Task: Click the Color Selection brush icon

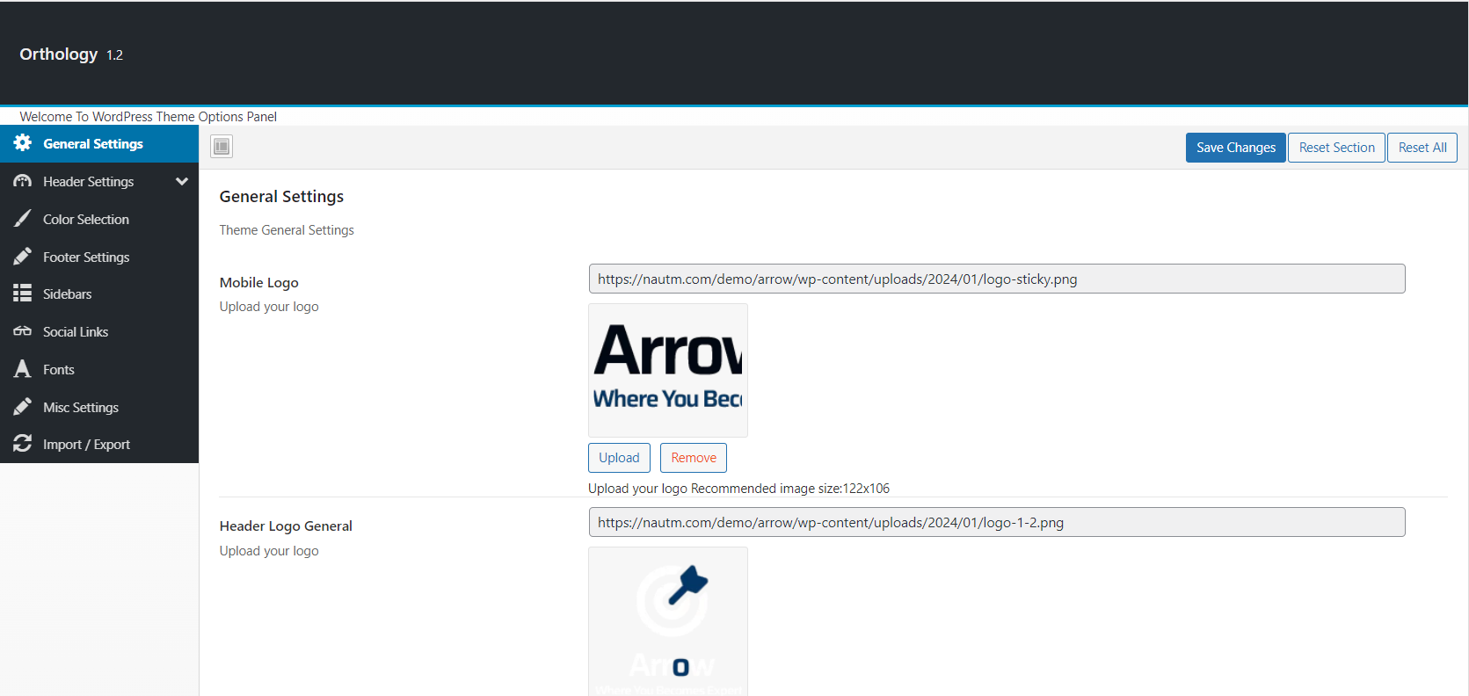Action: pos(23,219)
